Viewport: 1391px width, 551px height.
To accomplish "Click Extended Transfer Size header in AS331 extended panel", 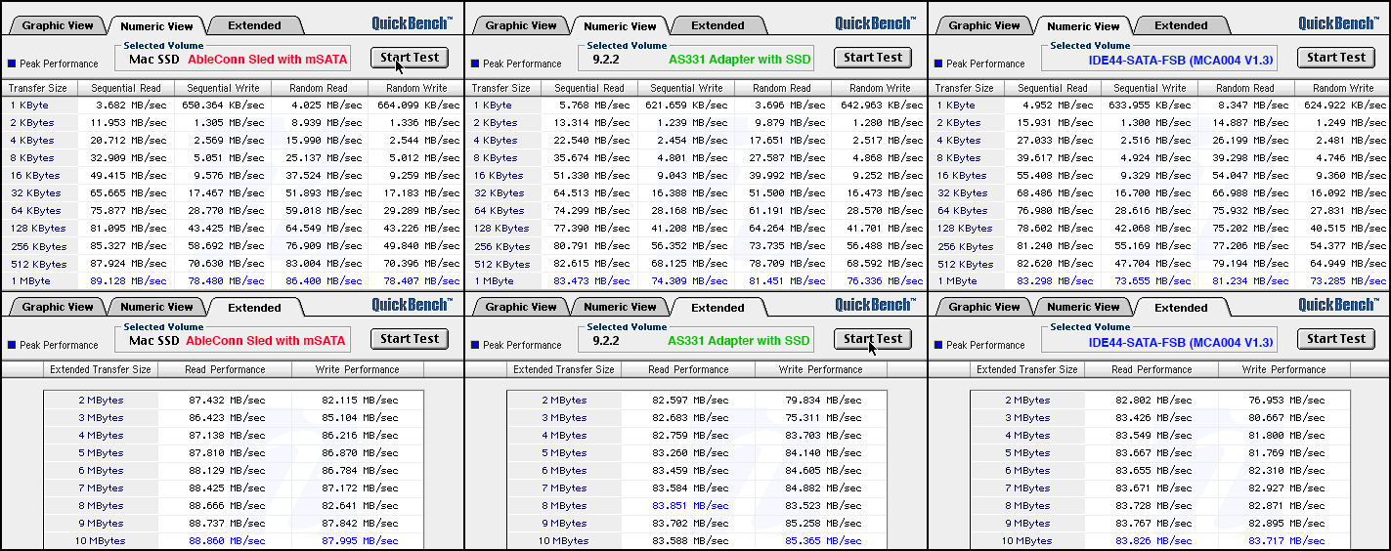I will click(x=564, y=369).
